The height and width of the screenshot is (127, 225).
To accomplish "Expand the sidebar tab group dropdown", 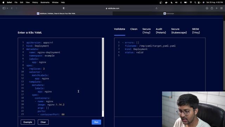I will pos(7,8).
